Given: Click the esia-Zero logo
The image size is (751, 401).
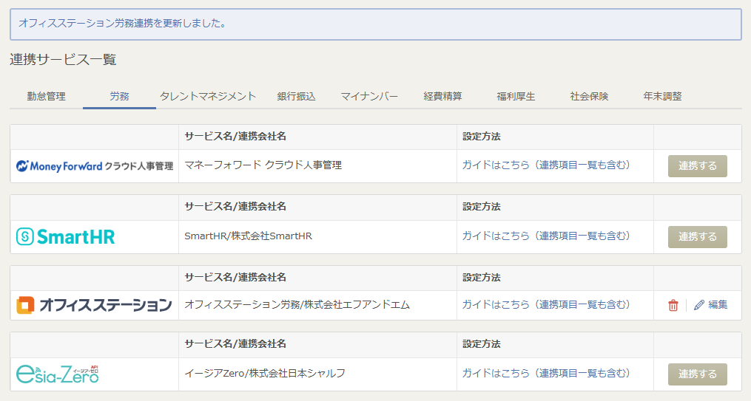Looking at the screenshot, I should tap(58, 374).
